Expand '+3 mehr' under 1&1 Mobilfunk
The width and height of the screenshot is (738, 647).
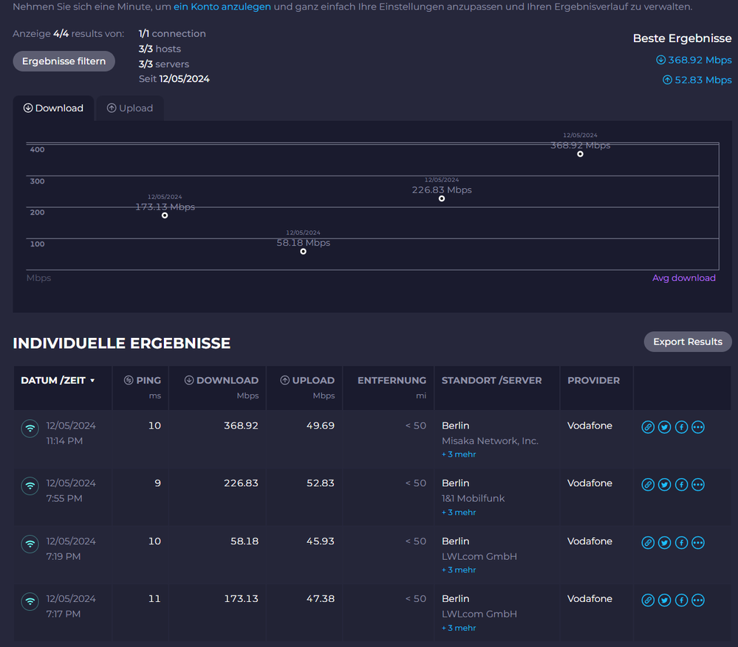point(459,512)
